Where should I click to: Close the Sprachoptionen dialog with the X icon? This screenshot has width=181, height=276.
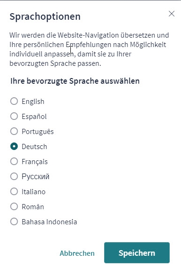(172, 14)
